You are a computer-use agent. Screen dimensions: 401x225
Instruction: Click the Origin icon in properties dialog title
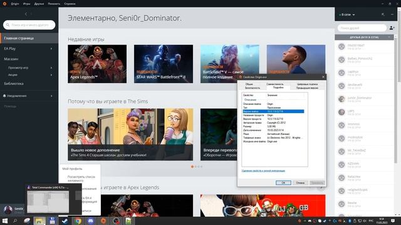pyautogui.click(x=241, y=77)
